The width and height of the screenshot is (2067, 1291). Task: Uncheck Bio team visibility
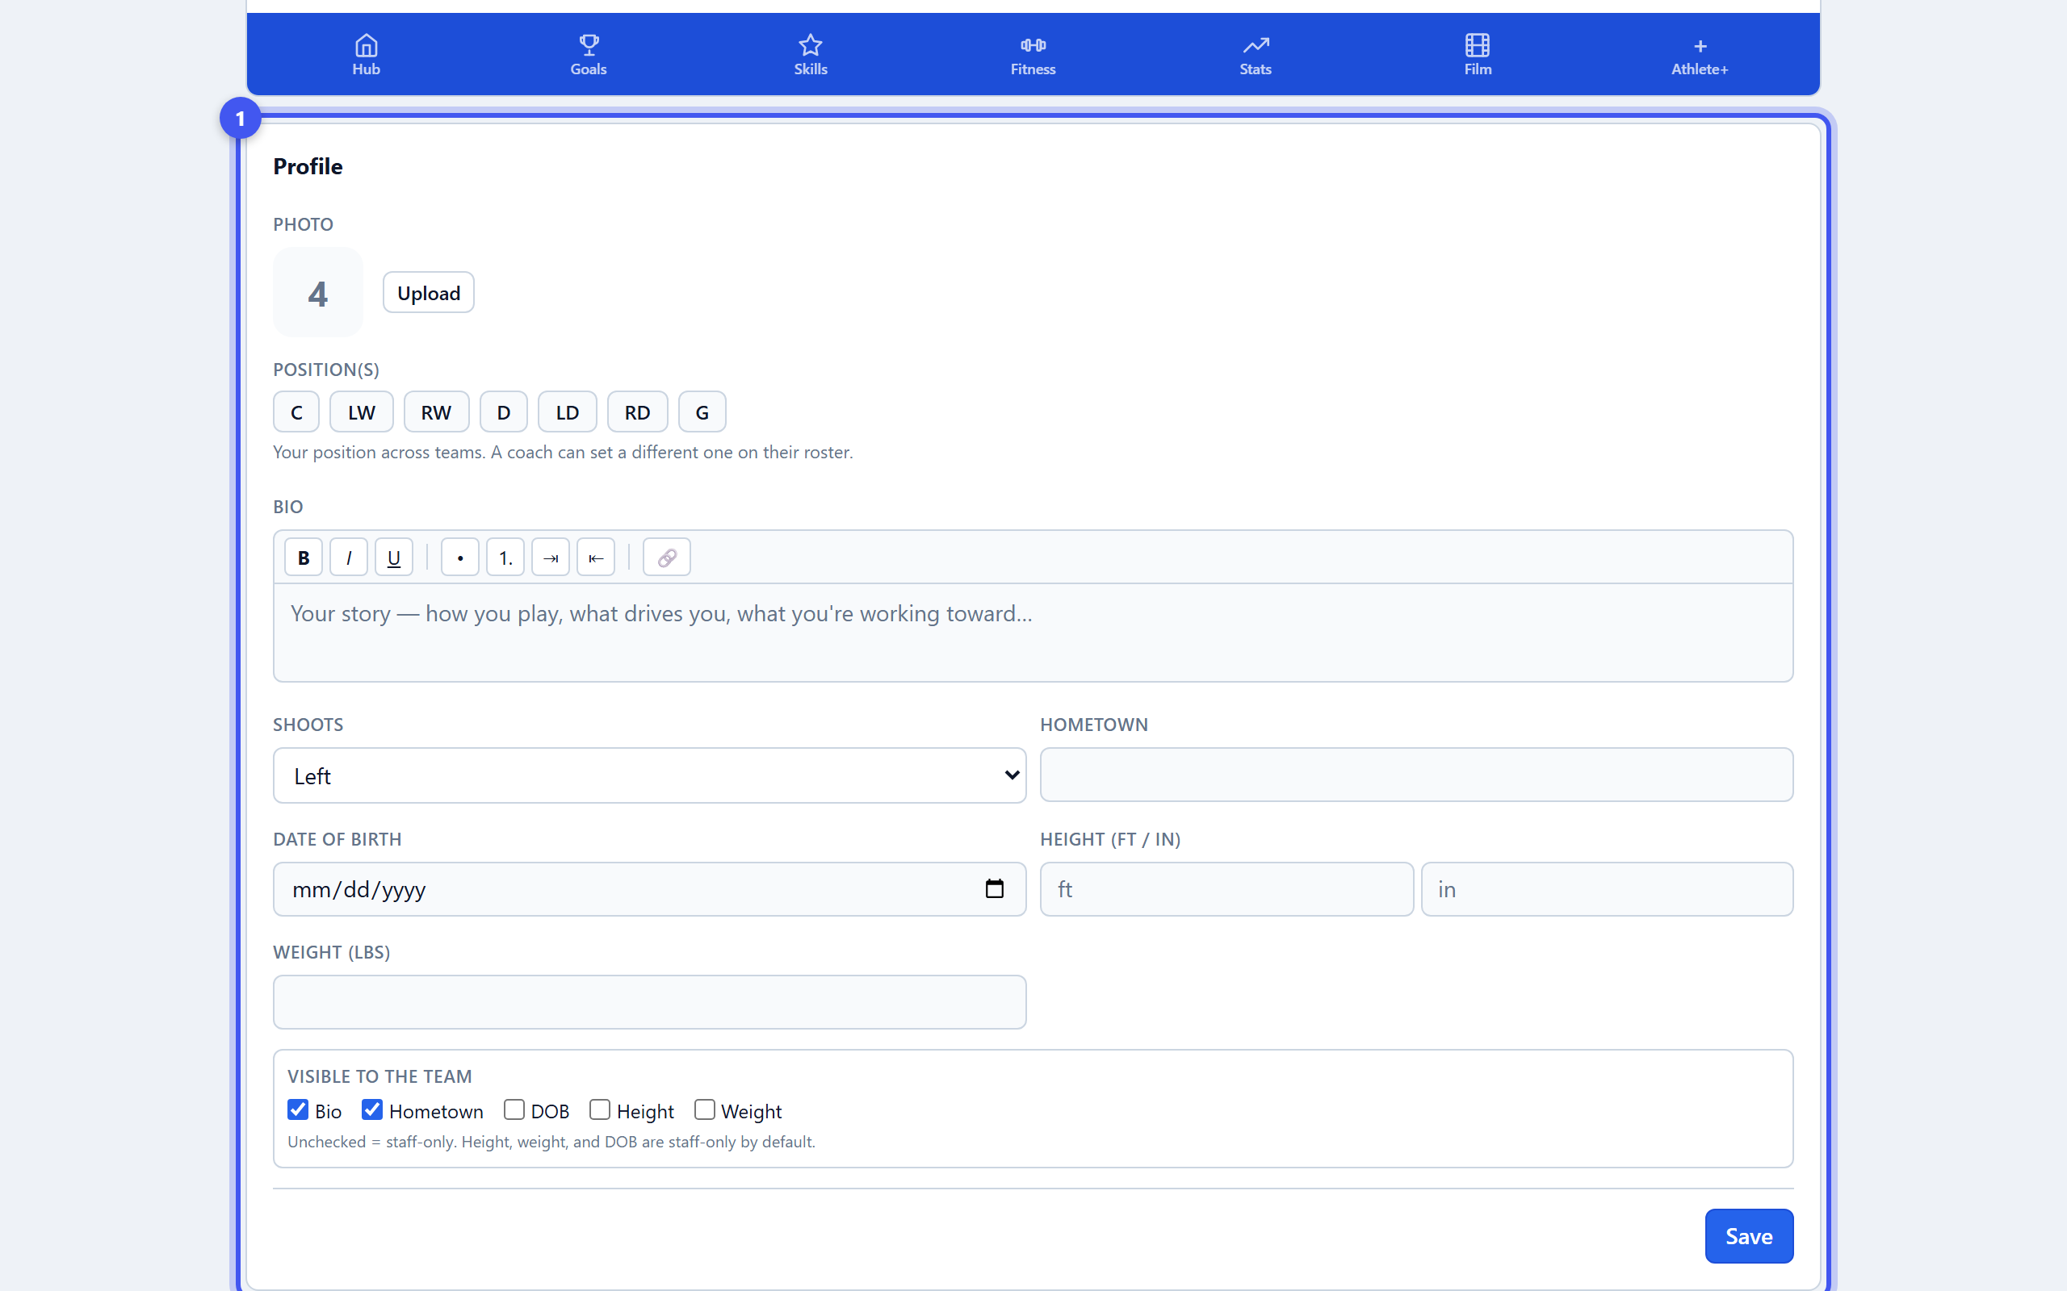click(x=298, y=1109)
